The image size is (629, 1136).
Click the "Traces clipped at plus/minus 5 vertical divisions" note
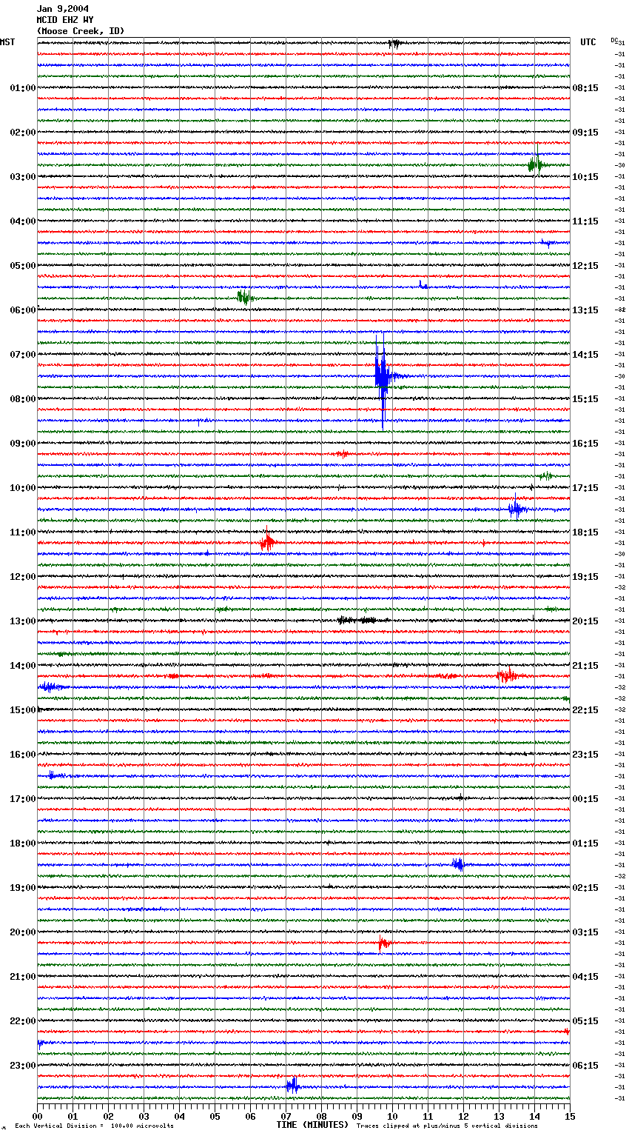coord(447,1126)
